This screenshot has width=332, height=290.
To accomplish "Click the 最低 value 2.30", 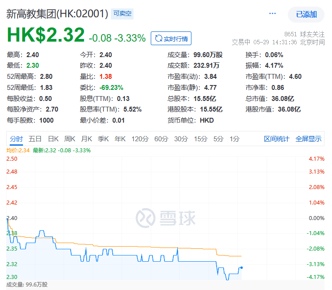I will coord(33,66).
